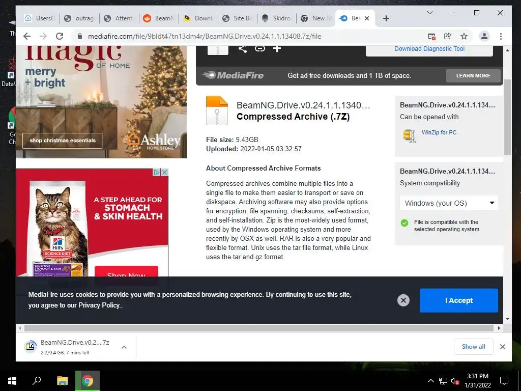Switch to the New Ta tab

[316, 18]
